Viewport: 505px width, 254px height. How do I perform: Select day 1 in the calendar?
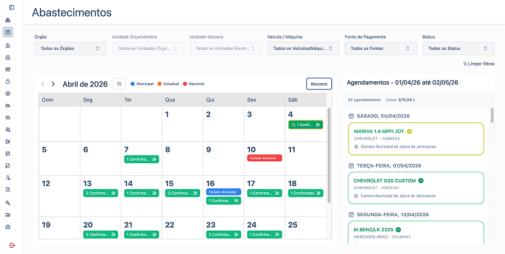(x=182, y=124)
